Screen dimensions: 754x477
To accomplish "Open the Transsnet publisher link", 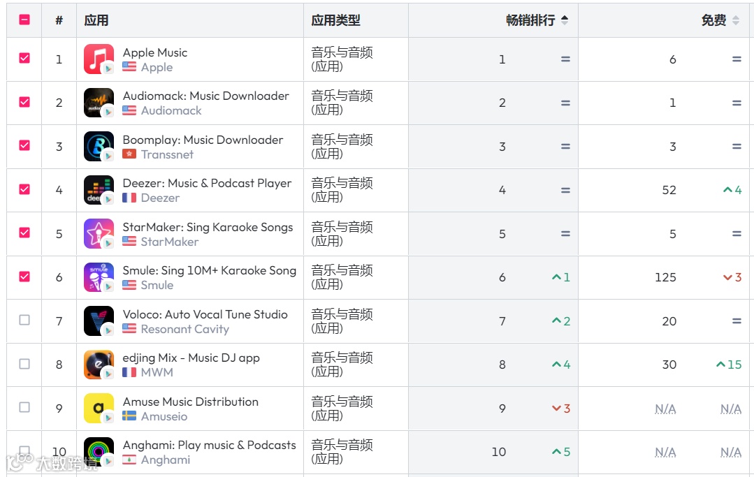I will tap(167, 154).
